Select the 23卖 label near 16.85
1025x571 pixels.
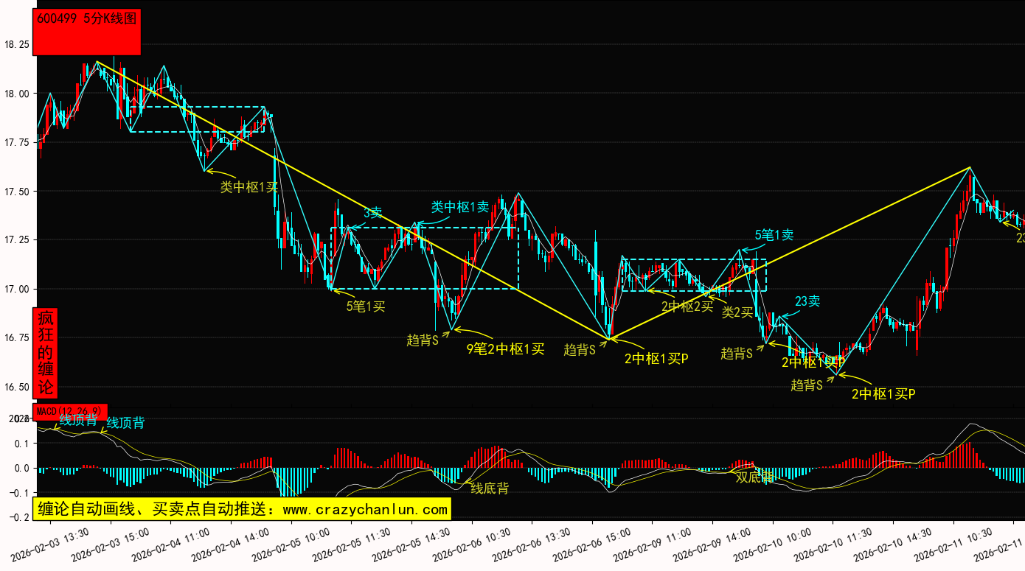807,301
